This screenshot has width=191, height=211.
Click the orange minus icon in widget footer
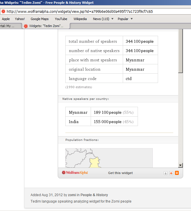point(177,173)
